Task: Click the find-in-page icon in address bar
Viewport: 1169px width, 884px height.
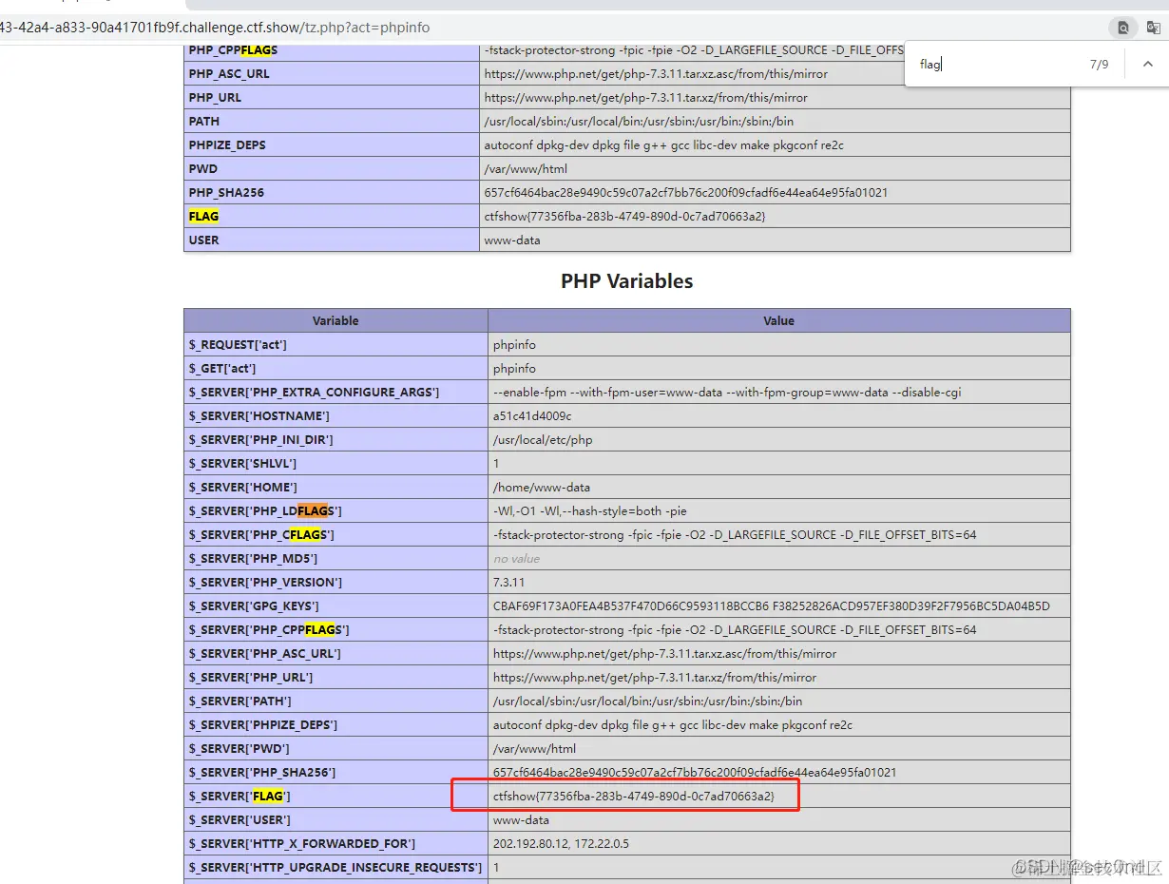Action: pyautogui.click(x=1123, y=28)
